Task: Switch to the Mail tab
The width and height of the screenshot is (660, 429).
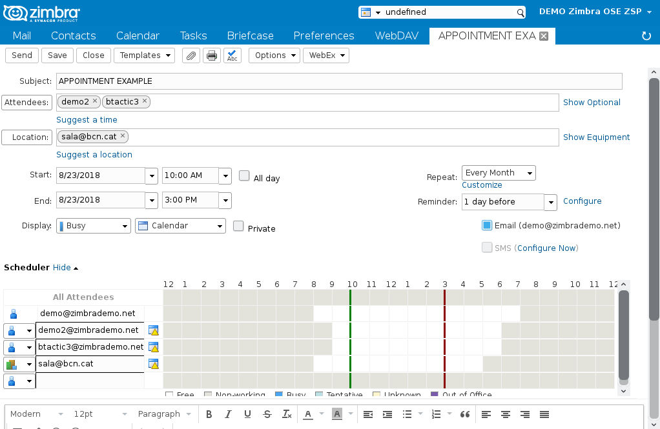Action: click(x=22, y=35)
